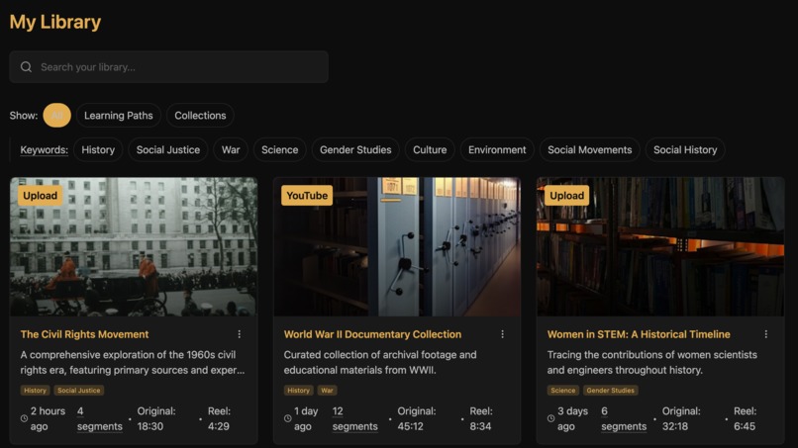Filter by Culture keyword chip
Image resolution: width=798 pixels, height=448 pixels.
tap(430, 150)
